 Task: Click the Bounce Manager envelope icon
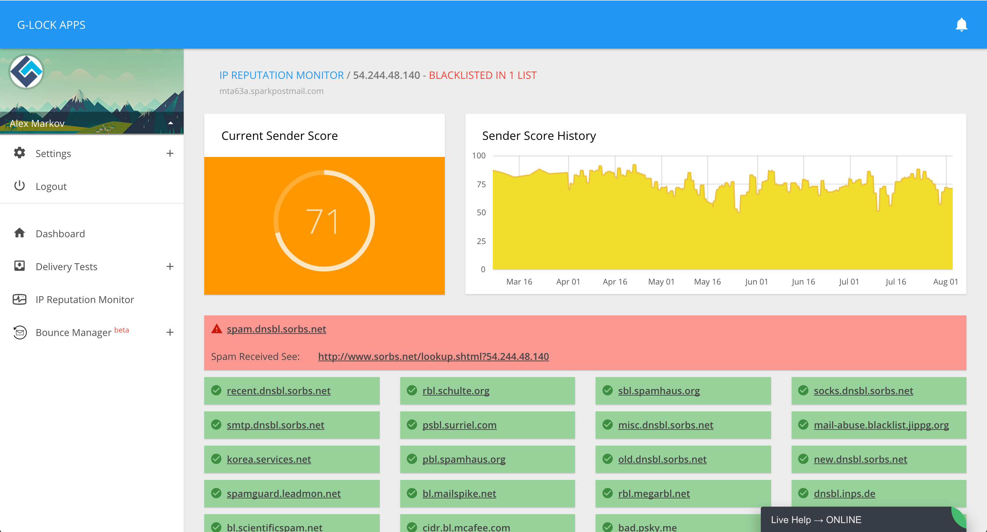(20, 332)
